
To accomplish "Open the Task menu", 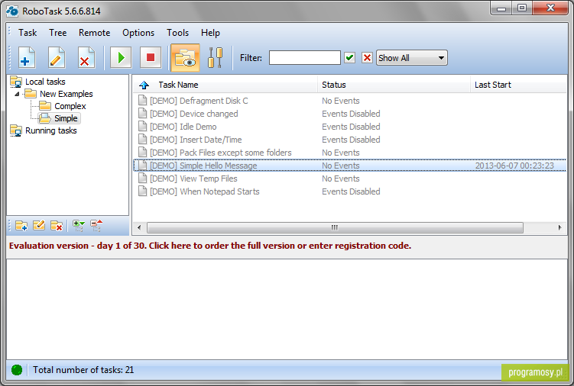I will (x=28, y=33).
